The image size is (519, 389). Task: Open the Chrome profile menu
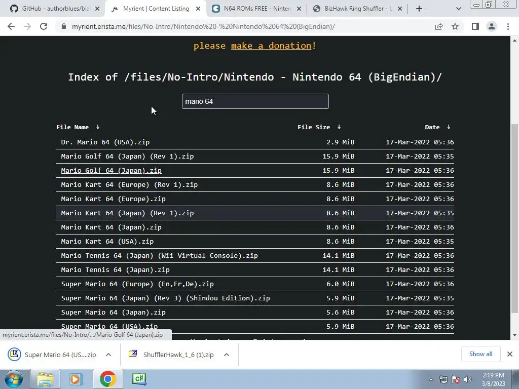pos(492,26)
